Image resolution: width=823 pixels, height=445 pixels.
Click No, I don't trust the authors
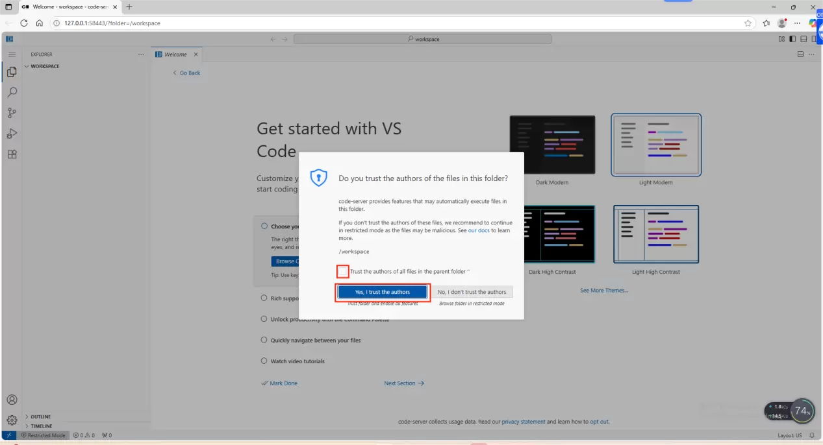point(472,292)
